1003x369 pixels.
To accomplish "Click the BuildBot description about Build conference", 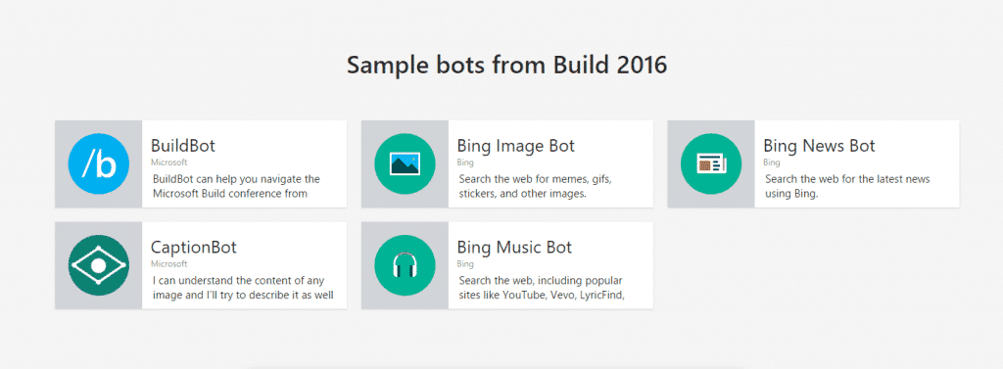I will click(236, 186).
